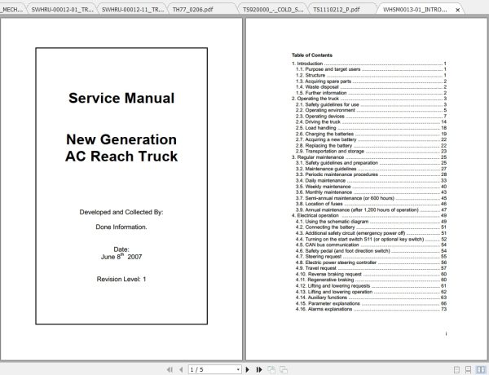Click the 1. Introduction entry
This screenshot has height=375, width=489.
point(369,64)
